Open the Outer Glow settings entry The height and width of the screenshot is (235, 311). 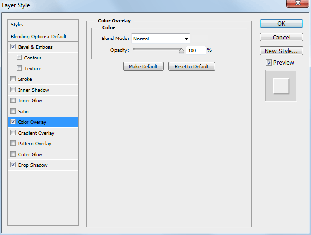[x=30, y=155]
